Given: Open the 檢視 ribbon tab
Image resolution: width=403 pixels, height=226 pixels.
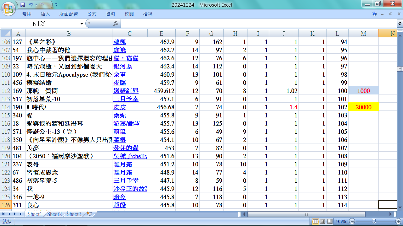Looking at the screenshot, I should (148, 14).
